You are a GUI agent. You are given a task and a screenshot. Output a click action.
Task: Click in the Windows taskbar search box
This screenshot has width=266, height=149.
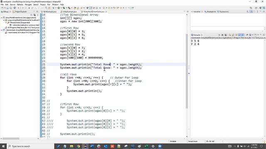click(x=30, y=146)
